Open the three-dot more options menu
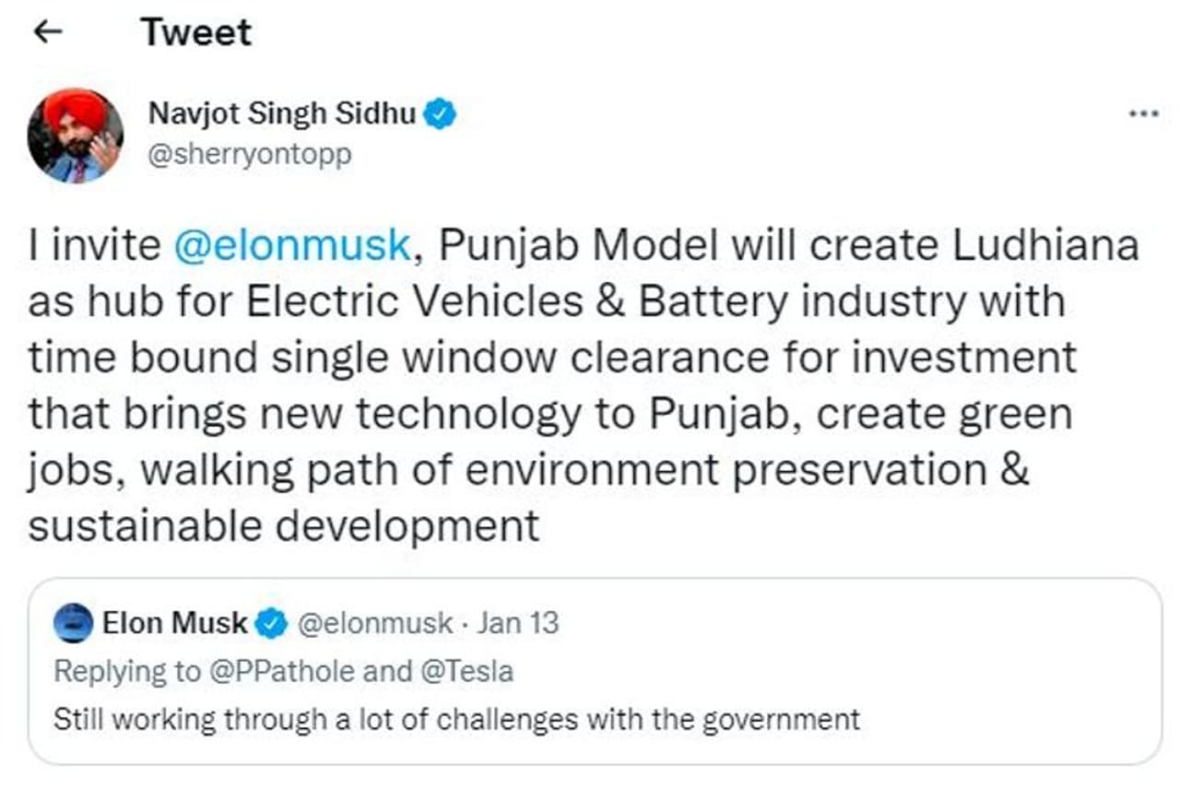1180x801 pixels. [1143, 113]
